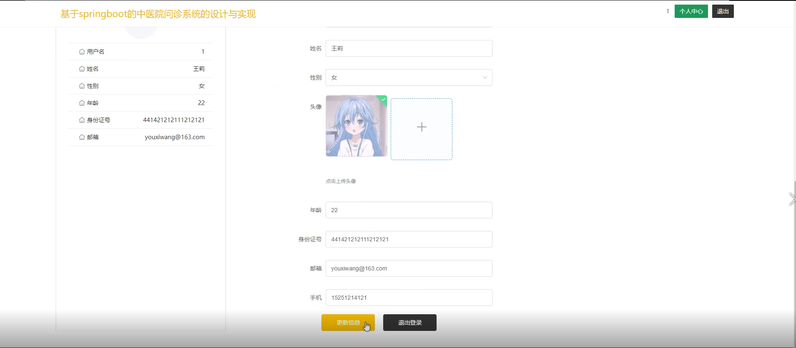This screenshot has height=348, width=796.
Task: Click the 手机 form label
Action: [316, 298]
